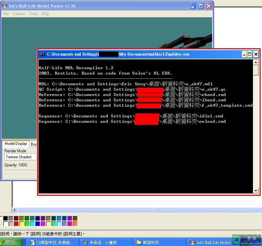The width and height of the screenshot is (262, 246).
Task: Open the Windows Start (開始) button
Action: [11, 242]
